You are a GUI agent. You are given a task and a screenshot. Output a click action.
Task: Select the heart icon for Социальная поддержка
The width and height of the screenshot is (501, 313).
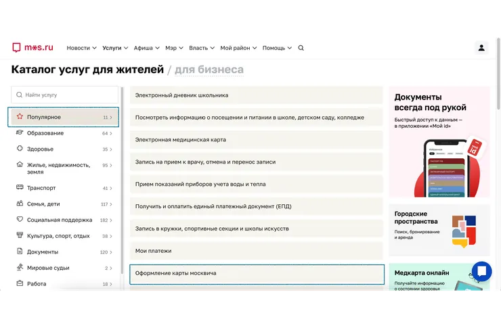(20, 219)
